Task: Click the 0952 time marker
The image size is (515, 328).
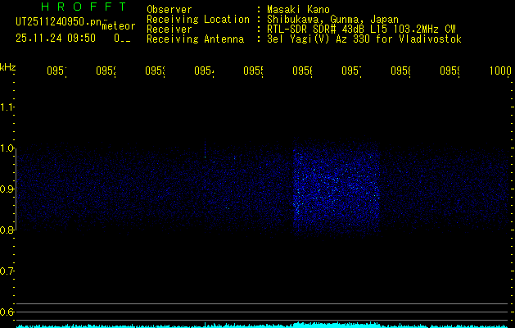Action: click(106, 71)
